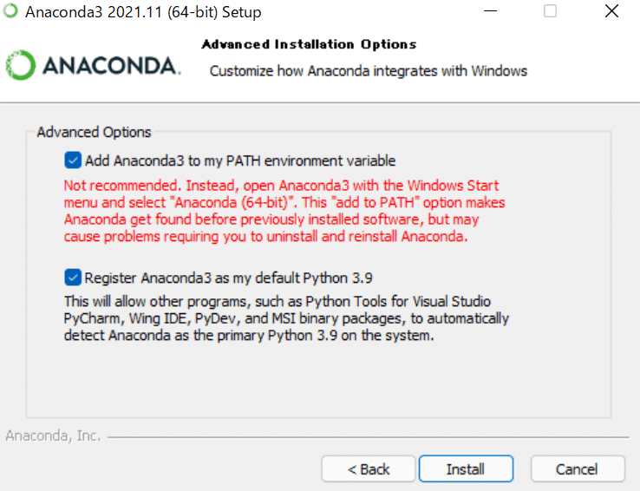Go back with the < Back button

(369, 469)
